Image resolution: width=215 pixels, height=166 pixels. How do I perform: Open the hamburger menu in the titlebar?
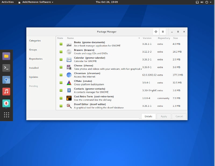pyautogui.click(x=163, y=32)
